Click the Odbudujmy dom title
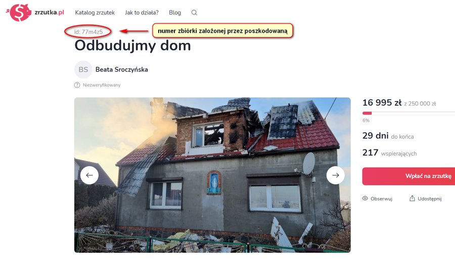 point(132,46)
